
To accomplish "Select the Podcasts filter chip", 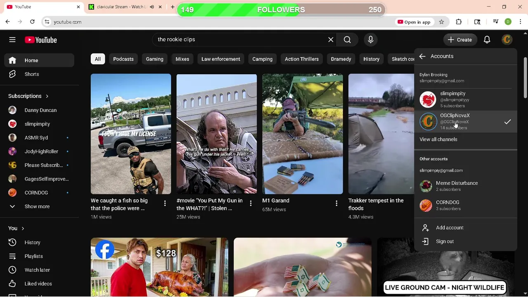I will click(x=123, y=59).
